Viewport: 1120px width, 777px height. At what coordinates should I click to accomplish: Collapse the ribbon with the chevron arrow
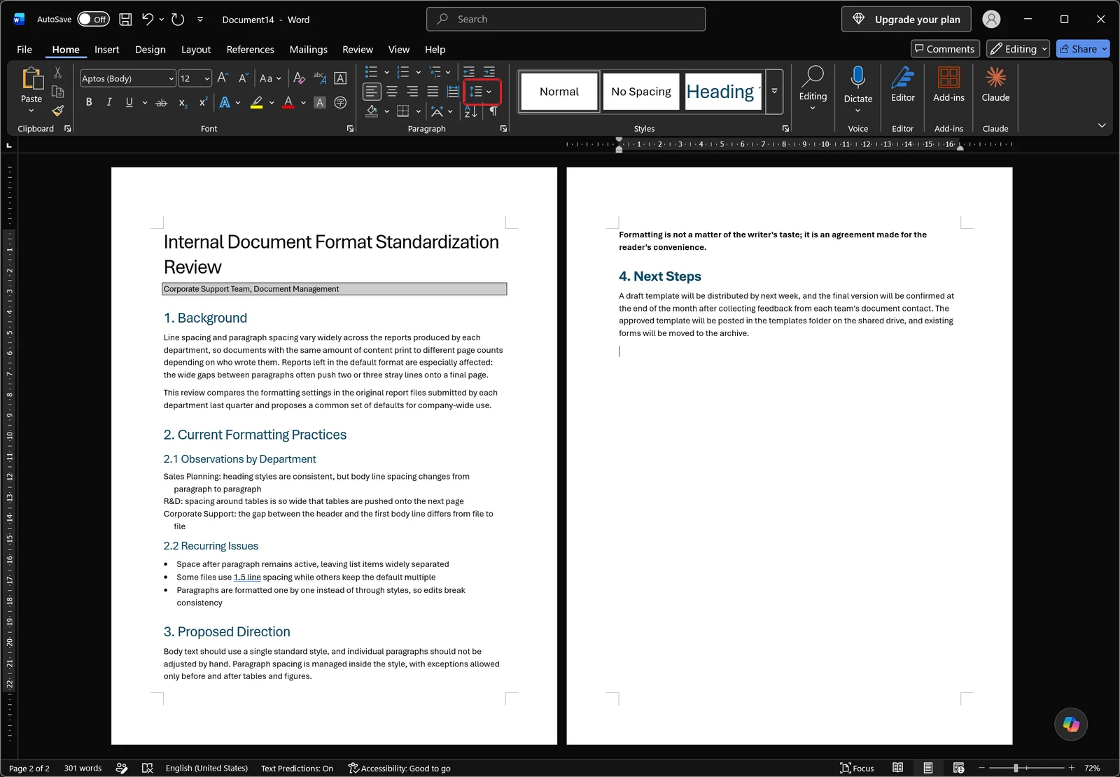click(x=1102, y=125)
